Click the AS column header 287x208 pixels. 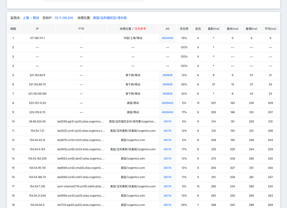pos(168,29)
